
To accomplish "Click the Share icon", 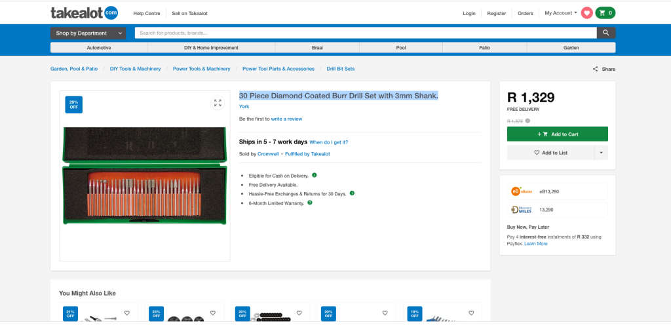I will [595, 69].
